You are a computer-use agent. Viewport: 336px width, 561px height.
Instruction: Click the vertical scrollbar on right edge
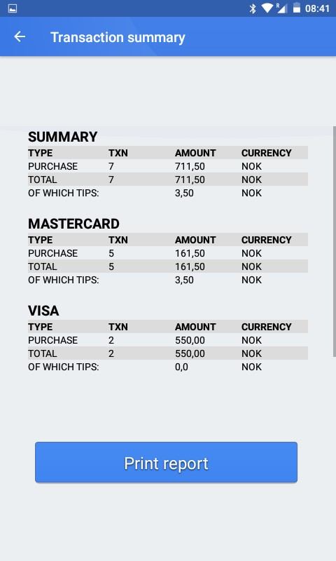pos(334,241)
